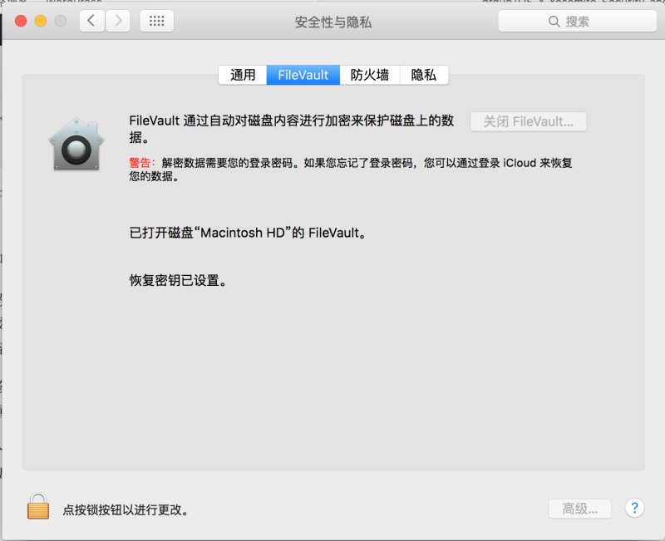The height and width of the screenshot is (541, 665).
Task: Click the padlock toggle beside 点按锁按钮以进行更改
Action: pyautogui.click(x=38, y=505)
